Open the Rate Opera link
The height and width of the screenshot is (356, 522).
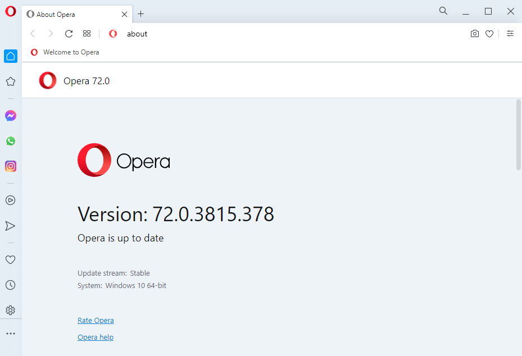(x=96, y=321)
